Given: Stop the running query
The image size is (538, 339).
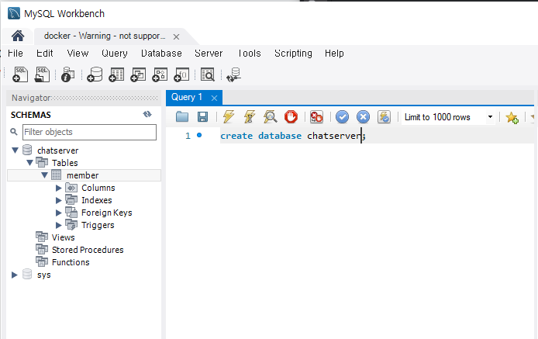Looking at the screenshot, I should [x=291, y=117].
